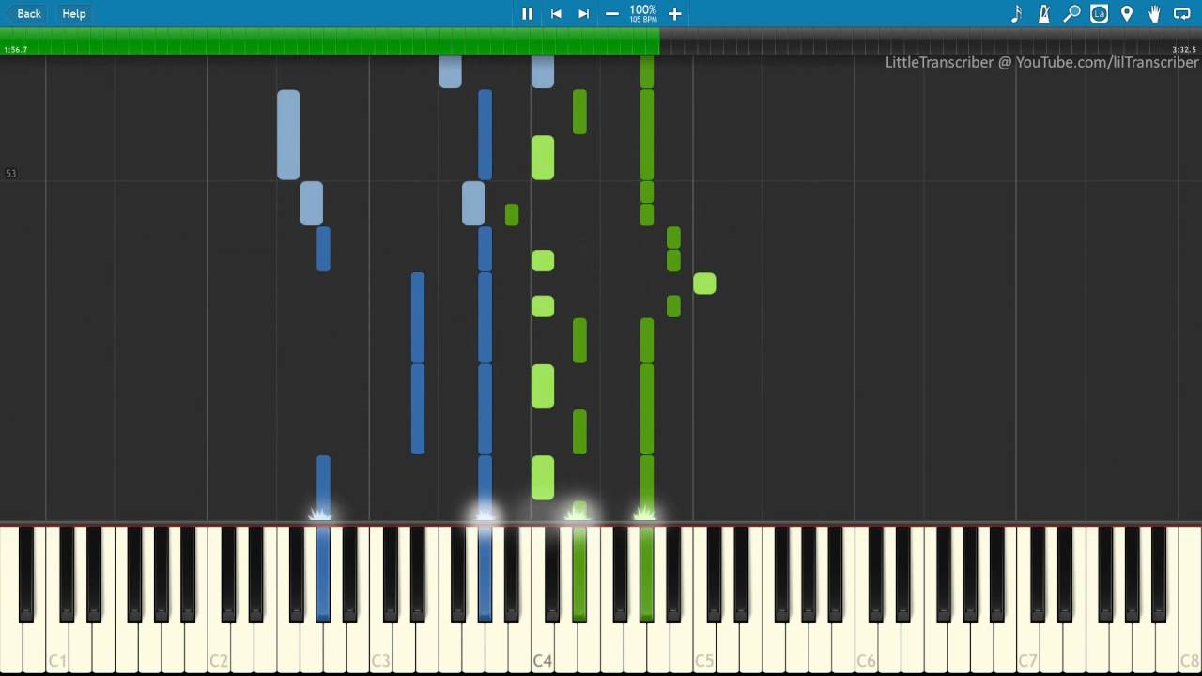Screen dimensions: 1202x676
Task: Toggle the La key labels icon
Action: point(1099,13)
